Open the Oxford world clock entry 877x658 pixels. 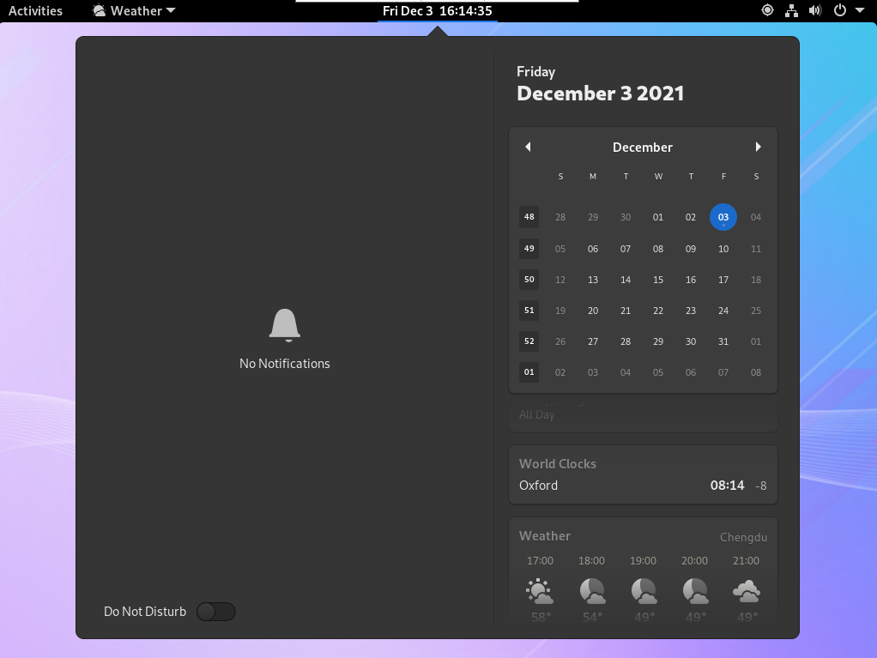coord(642,485)
